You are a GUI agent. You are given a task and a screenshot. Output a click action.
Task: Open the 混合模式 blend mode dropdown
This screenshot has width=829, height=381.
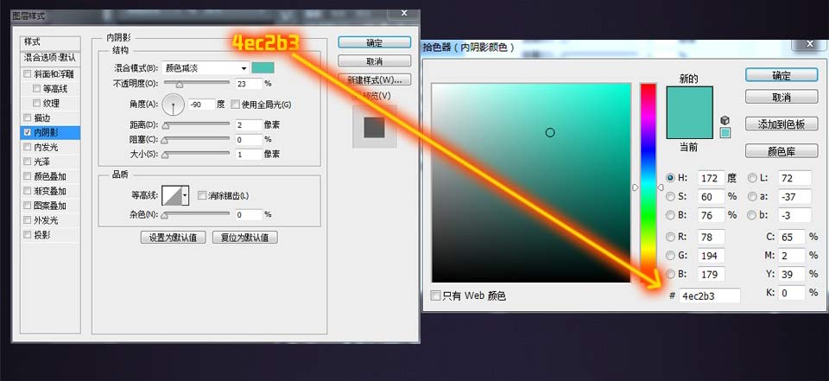pyautogui.click(x=206, y=68)
